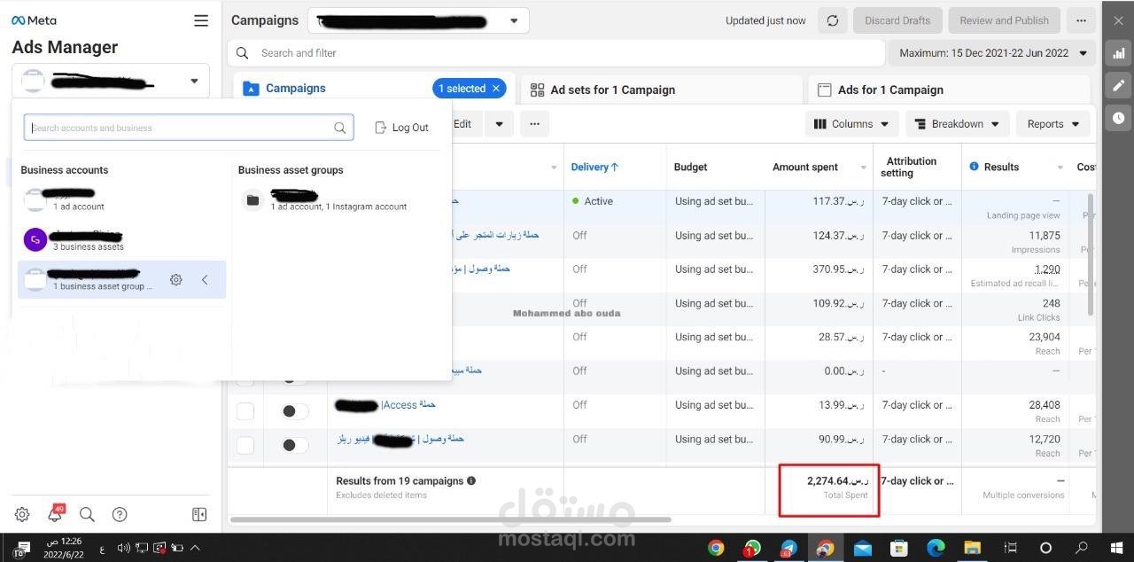The image size is (1134, 562).
Task: Click the table's vertical scrollbar
Action: pyautogui.click(x=1090, y=254)
